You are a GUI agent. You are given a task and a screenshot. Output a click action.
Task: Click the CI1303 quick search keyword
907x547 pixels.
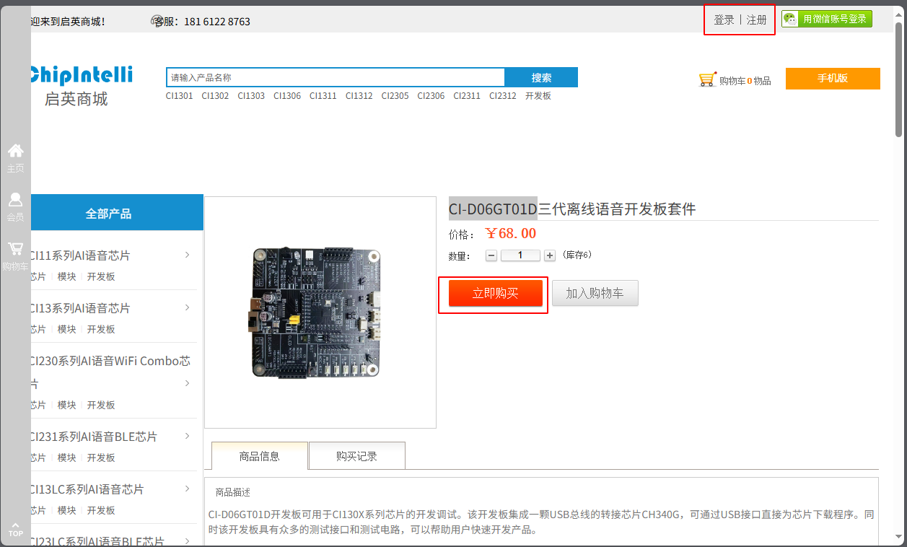(251, 95)
